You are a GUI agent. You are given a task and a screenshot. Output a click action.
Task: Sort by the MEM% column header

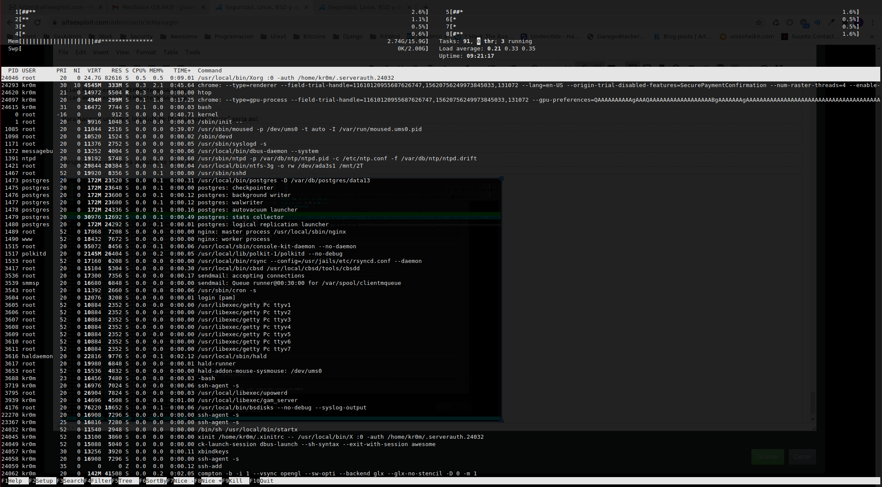coord(156,71)
